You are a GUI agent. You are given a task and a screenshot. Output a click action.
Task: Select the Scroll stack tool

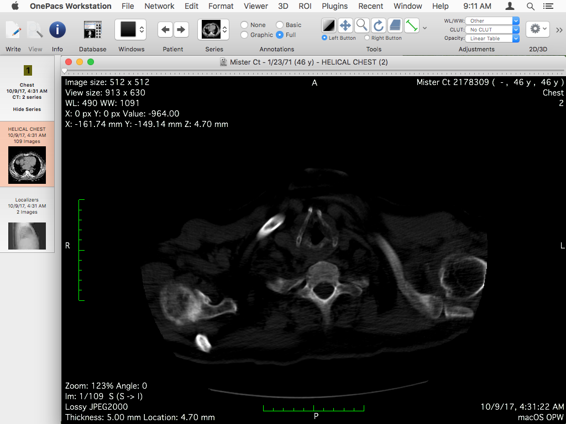pos(395,25)
